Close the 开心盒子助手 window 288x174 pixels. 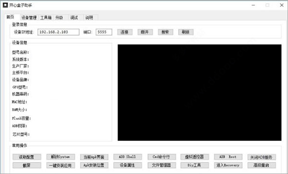282,5
